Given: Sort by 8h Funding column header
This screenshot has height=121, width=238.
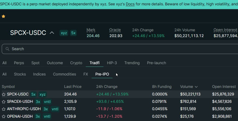Looking at the screenshot, I should click(162, 87).
